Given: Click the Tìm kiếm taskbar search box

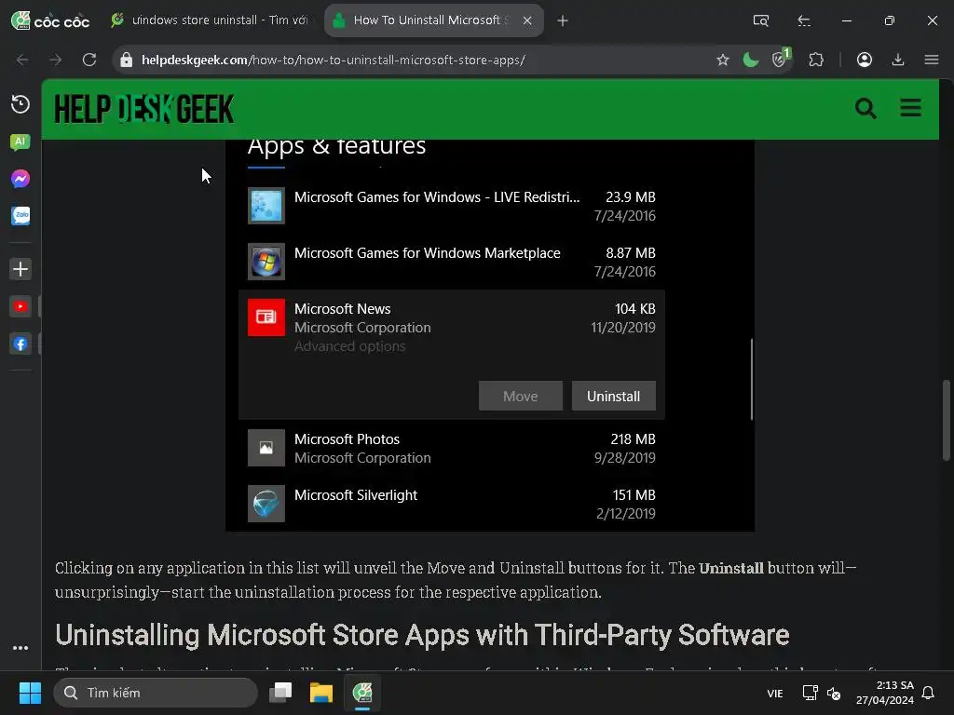Looking at the screenshot, I should (156, 693).
